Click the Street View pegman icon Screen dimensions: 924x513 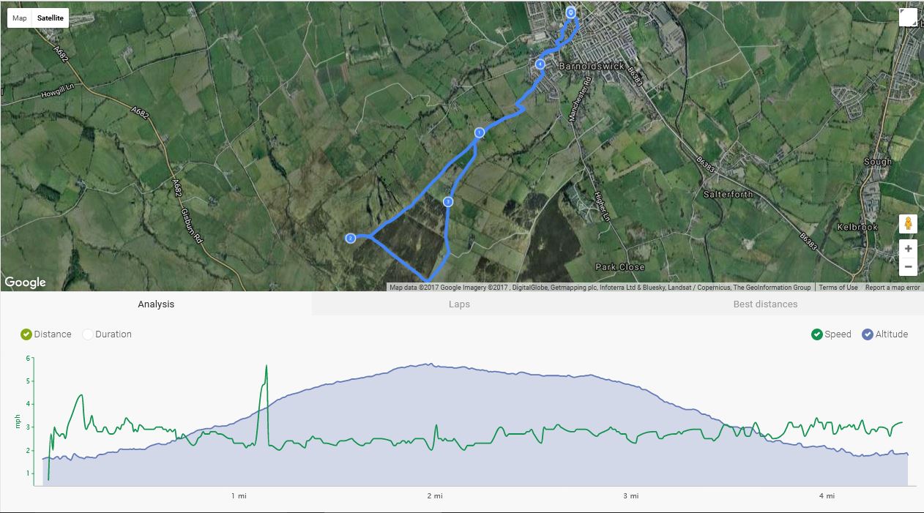click(908, 224)
